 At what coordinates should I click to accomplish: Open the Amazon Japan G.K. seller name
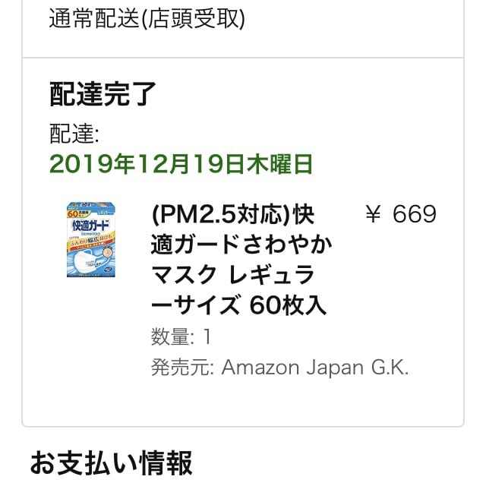(x=315, y=368)
